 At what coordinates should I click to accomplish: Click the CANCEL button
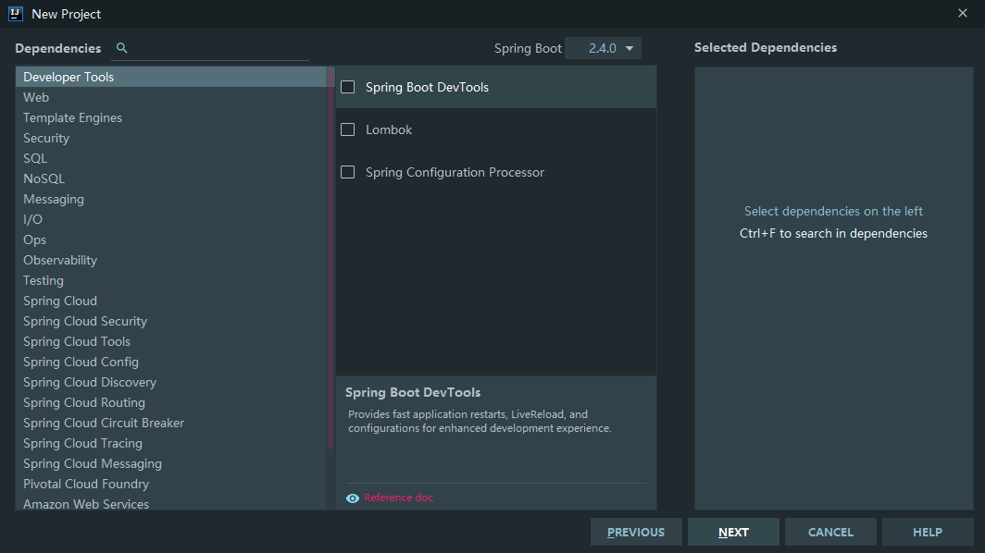pos(830,532)
